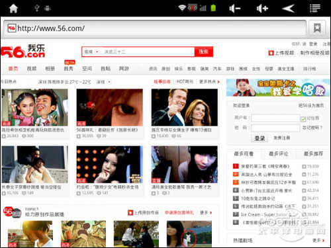Tap the Home icon in the system bar

tap(13, 9)
